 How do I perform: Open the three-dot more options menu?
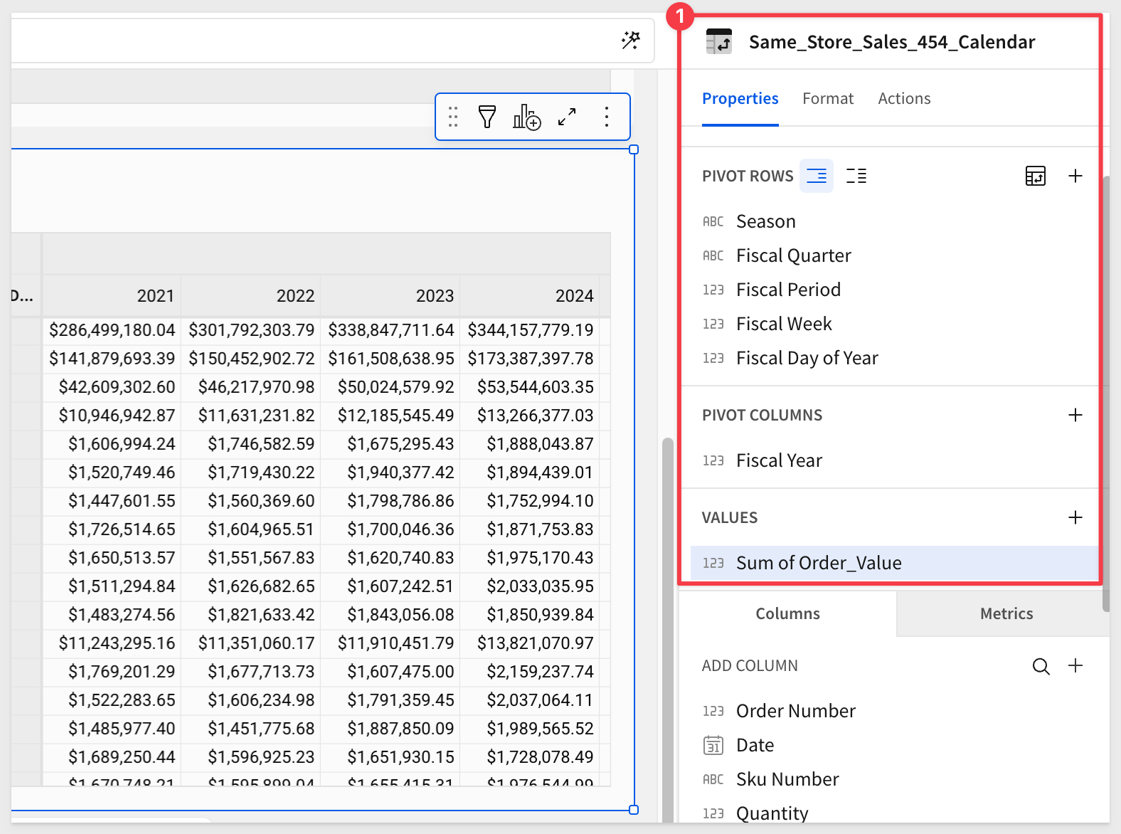(x=606, y=117)
